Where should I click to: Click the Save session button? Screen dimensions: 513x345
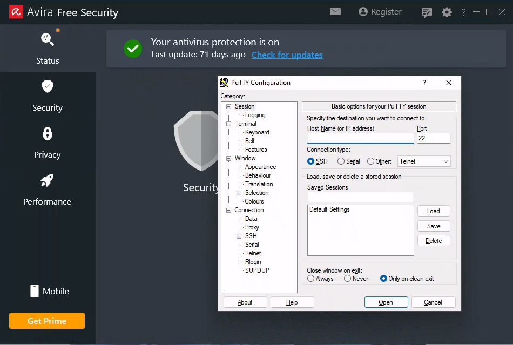434,226
